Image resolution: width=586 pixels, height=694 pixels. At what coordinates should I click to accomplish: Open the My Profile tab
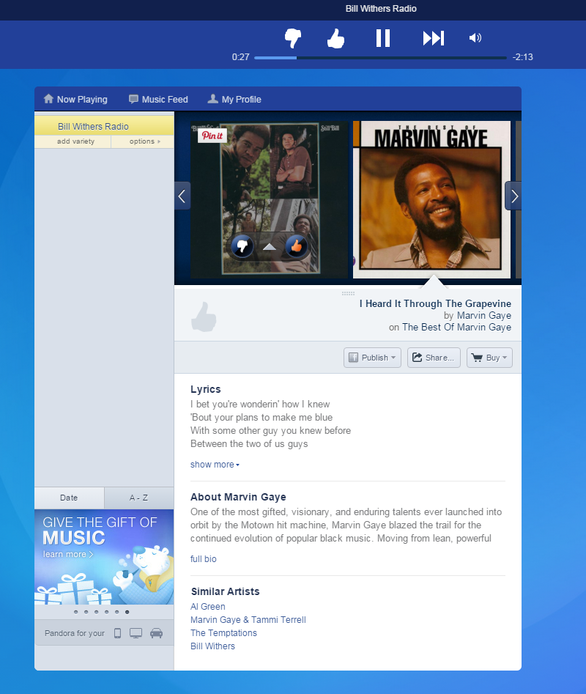234,99
